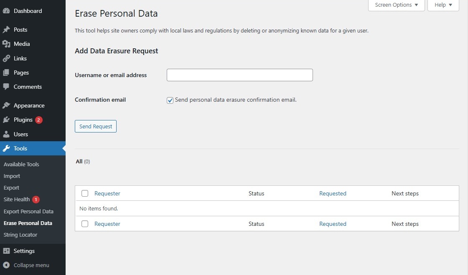This screenshot has width=468, height=275.
Task: Click the Comments speech bubble icon
Action: (x=6, y=87)
